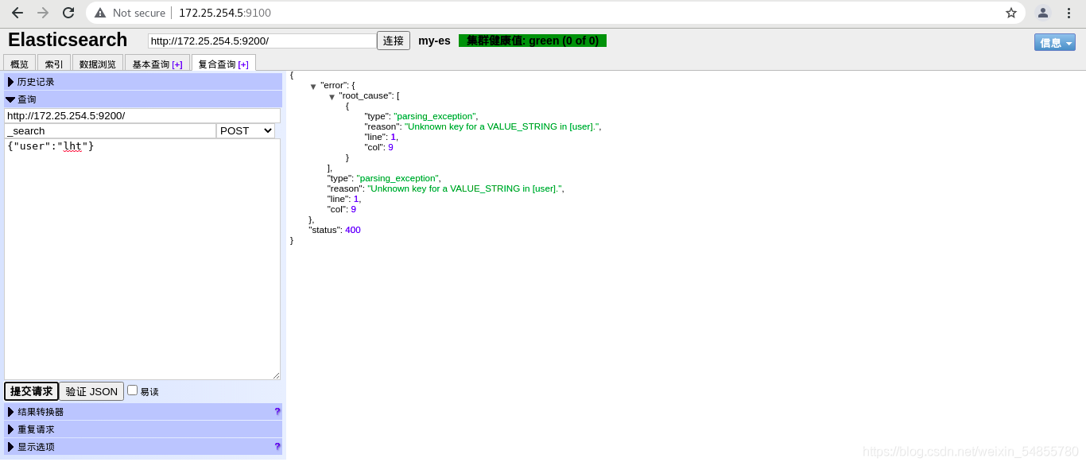Click the browser address bar

click(x=557, y=13)
